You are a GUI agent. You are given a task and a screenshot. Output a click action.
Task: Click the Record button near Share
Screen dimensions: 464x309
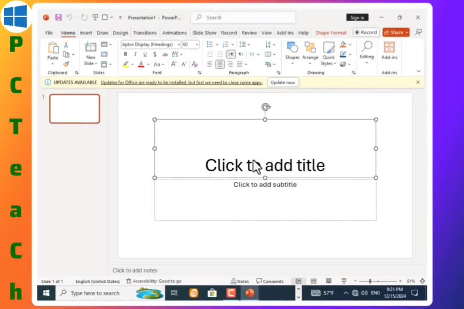pos(366,33)
